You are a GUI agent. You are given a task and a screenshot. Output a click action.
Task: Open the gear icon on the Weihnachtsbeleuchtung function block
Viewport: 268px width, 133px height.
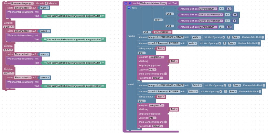point(126,3)
